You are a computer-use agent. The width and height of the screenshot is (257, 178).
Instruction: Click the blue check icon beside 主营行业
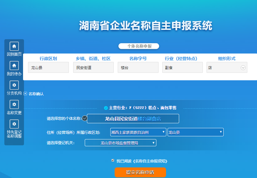(x=106, y=108)
